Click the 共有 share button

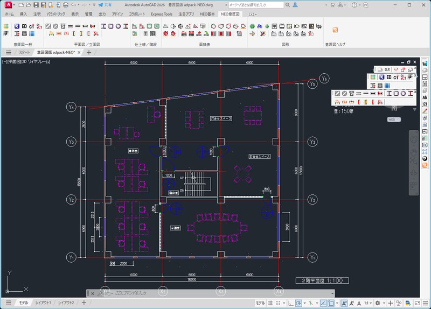click(x=105, y=5)
